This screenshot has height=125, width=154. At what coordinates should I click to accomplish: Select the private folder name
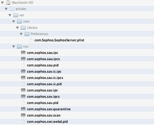tap(21, 9)
